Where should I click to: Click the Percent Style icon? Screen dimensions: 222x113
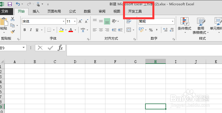point(151,30)
